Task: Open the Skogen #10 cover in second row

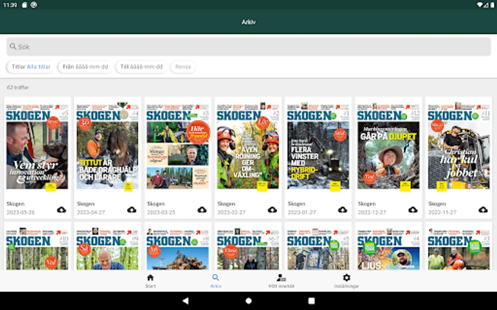Action: pyautogui.click(x=37, y=248)
